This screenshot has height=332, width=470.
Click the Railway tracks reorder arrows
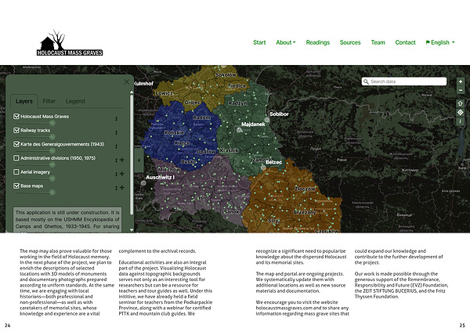tap(116, 132)
